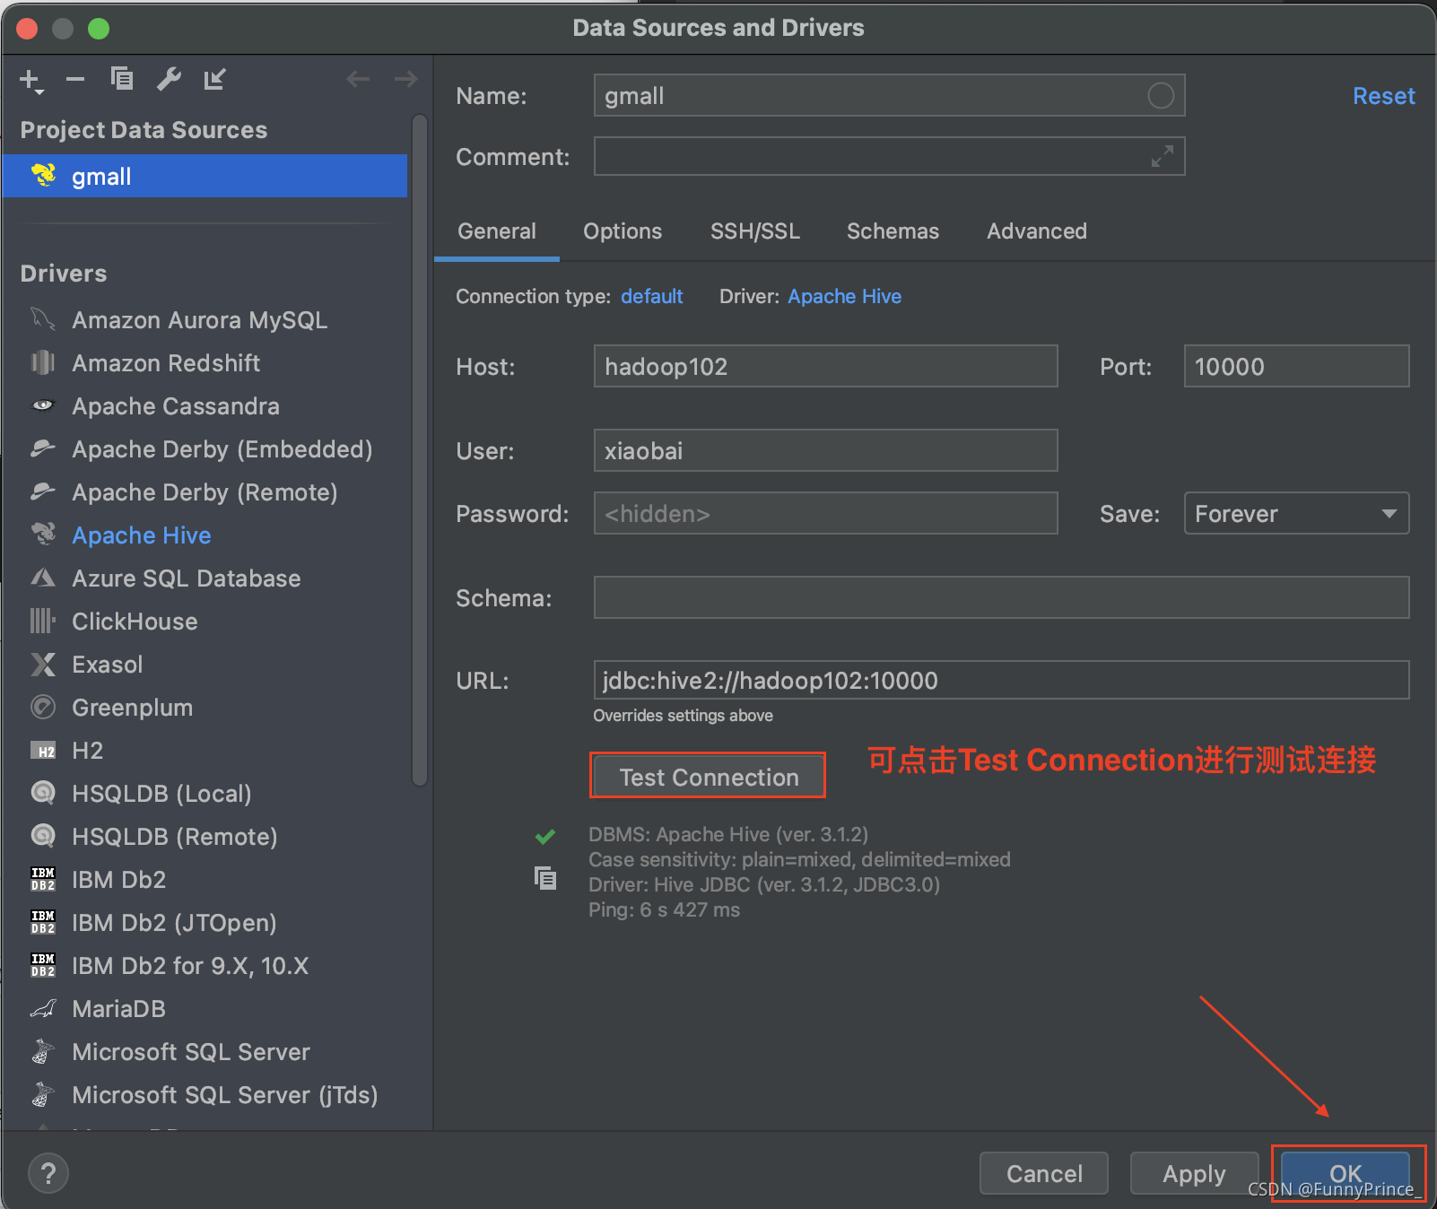Duplicate the gmall data source
This screenshot has height=1209, width=1437.
click(122, 79)
